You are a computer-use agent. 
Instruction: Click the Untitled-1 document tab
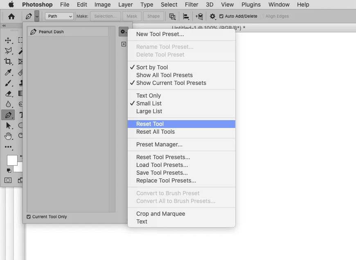[208, 28]
